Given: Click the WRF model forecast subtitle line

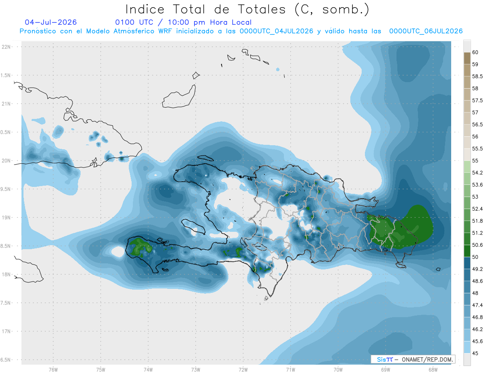Looking at the screenshot, I should 241,31.
